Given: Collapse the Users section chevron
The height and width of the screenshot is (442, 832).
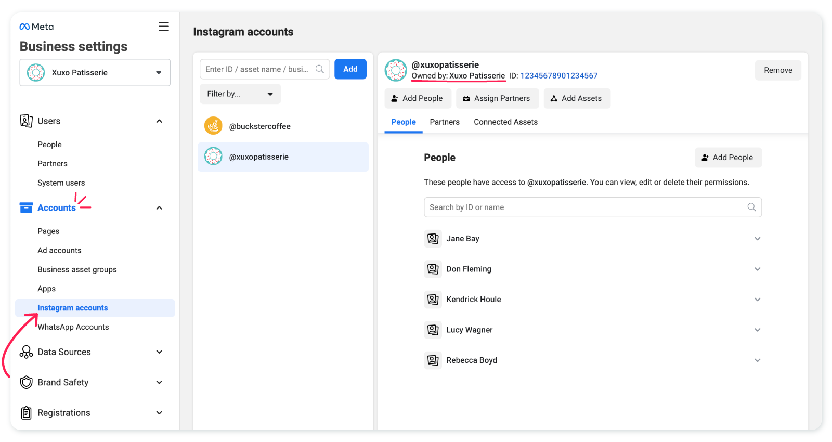Looking at the screenshot, I should [x=159, y=121].
